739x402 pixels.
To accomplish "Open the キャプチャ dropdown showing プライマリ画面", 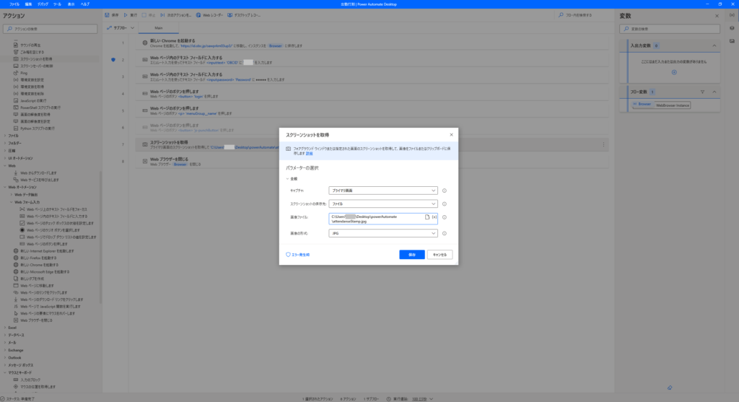I will tap(382, 191).
